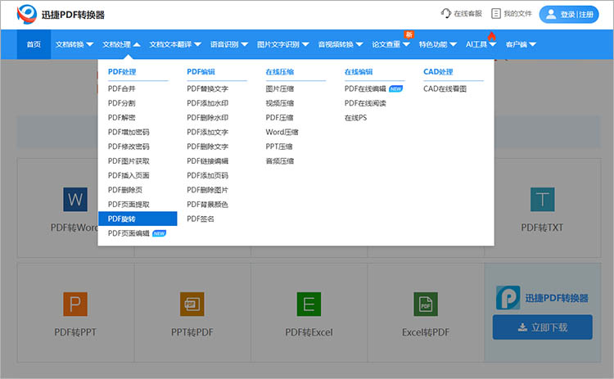Choose PDF解密 menu entry
The width and height of the screenshot is (614, 379).
click(121, 118)
